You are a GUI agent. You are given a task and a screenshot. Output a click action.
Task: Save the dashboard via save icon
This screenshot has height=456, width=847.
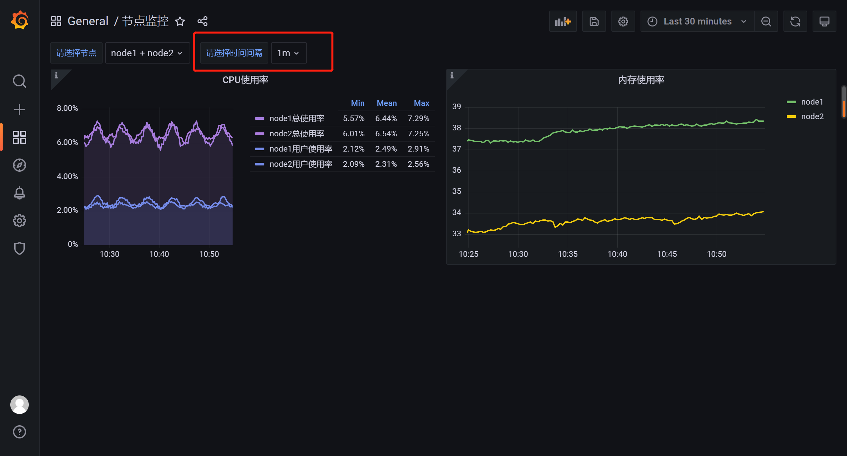click(x=594, y=21)
